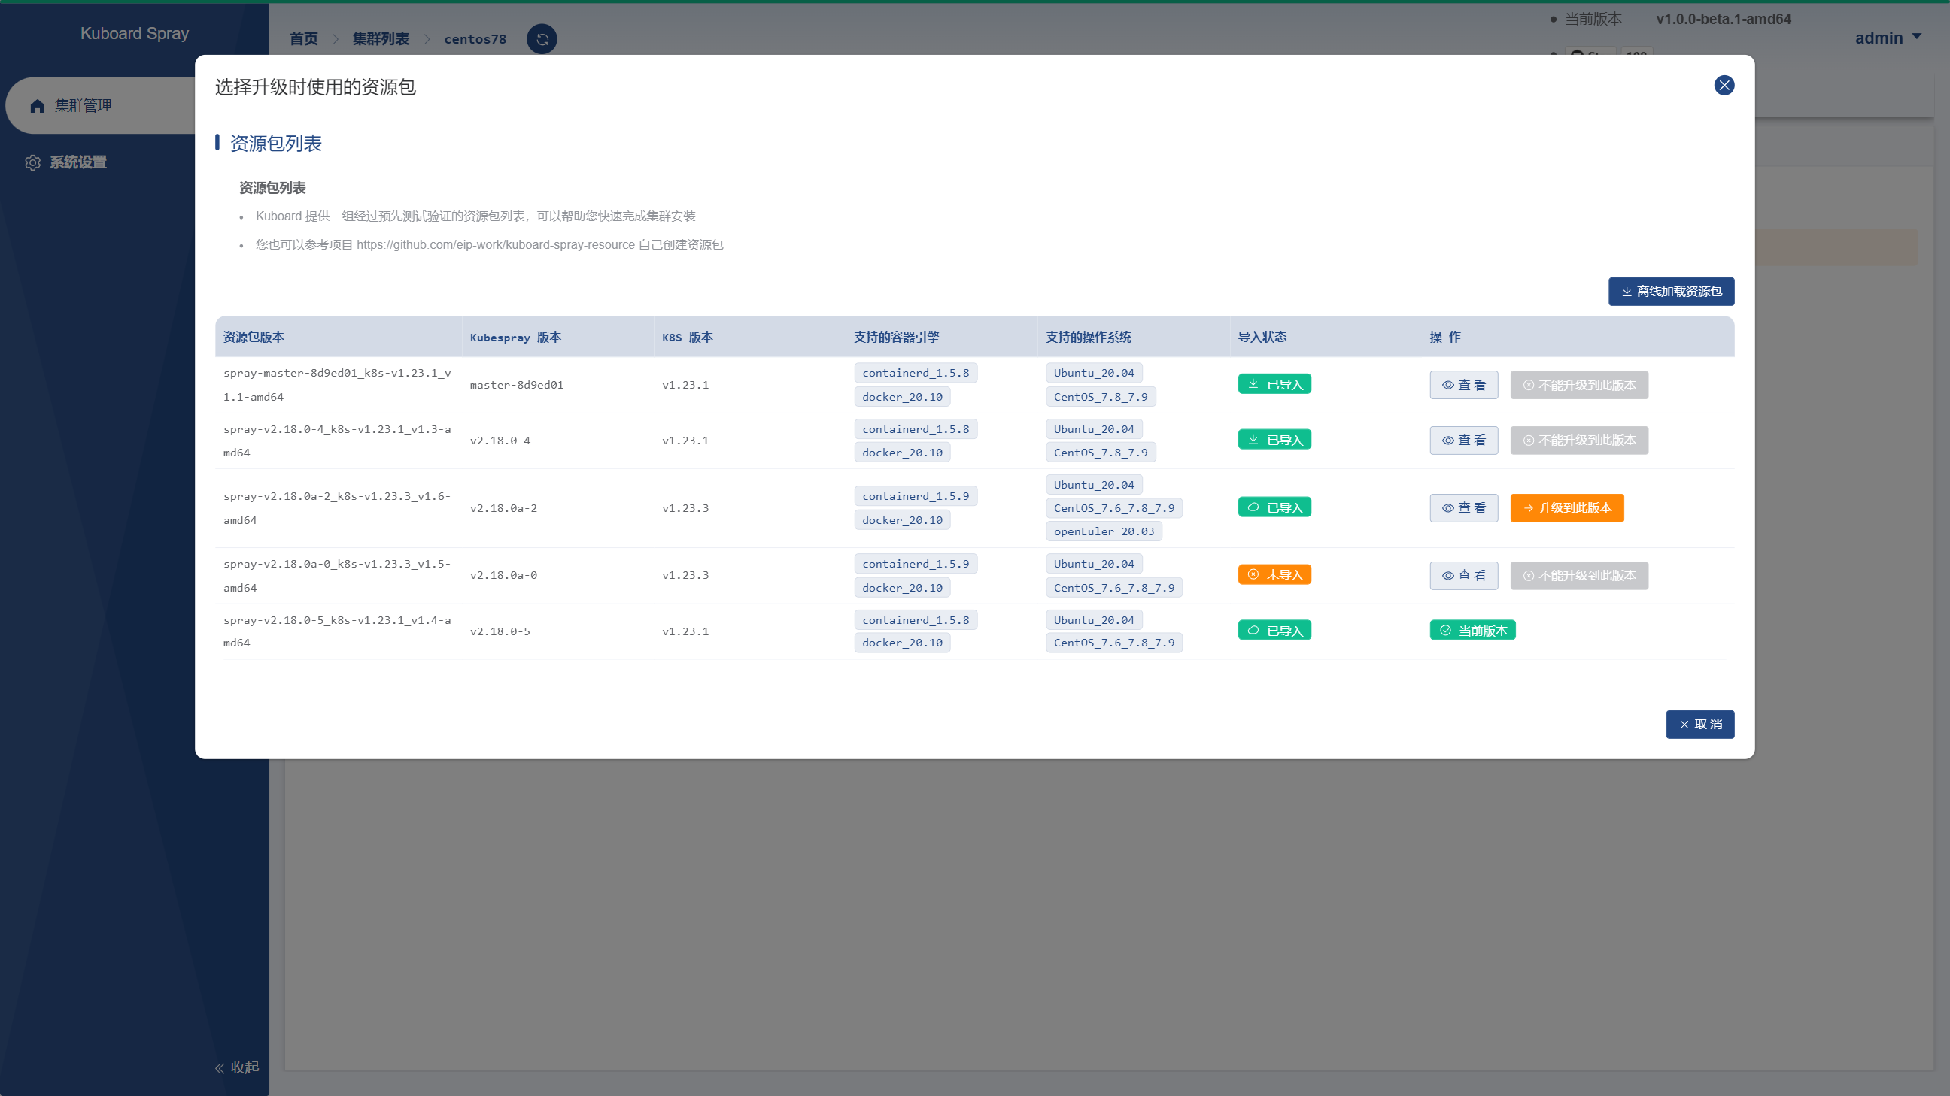Click the refresh icon next to centos78
1950x1096 pixels.
(542, 39)
